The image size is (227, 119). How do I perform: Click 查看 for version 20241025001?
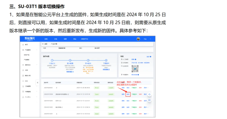tap(123, 88)
